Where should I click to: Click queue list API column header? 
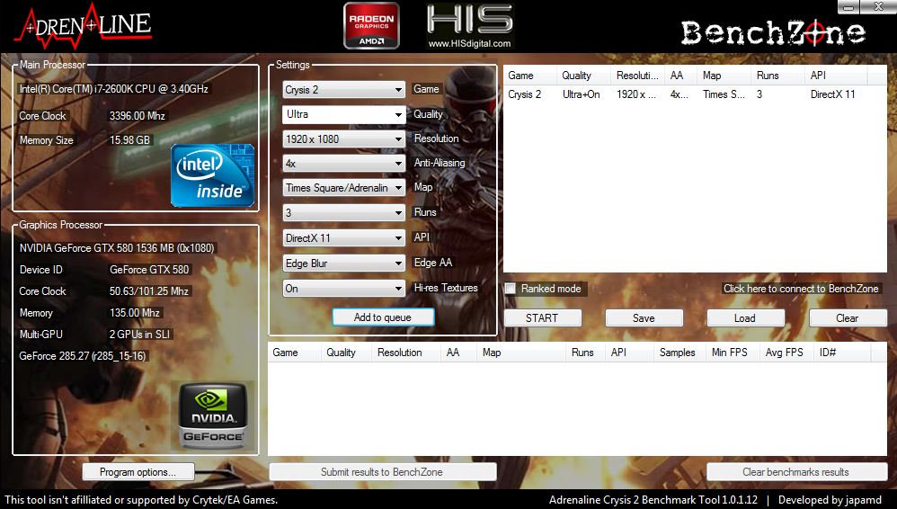837,76
